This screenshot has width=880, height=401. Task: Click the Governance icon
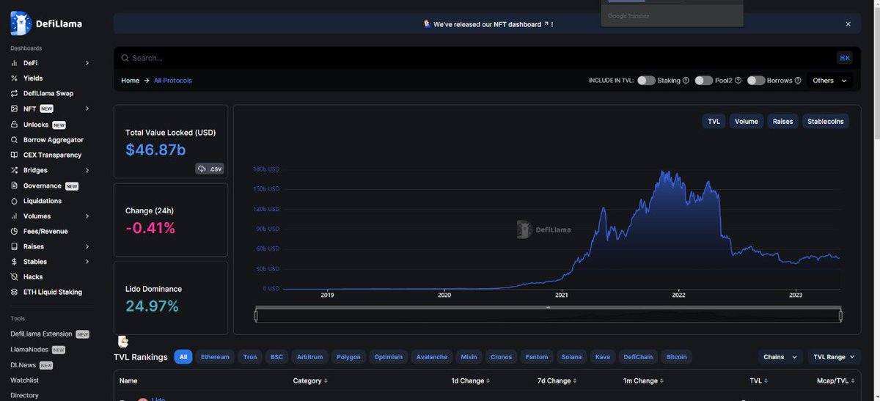click(14, 186)
